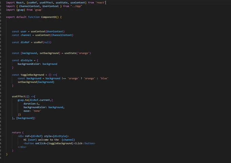Click the 'none' string value
Image resolution: width=231 pixels, height=163 pixels.
[37, 111]
